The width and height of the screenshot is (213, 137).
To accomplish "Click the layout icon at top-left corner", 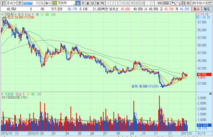I will click(3, 3).
